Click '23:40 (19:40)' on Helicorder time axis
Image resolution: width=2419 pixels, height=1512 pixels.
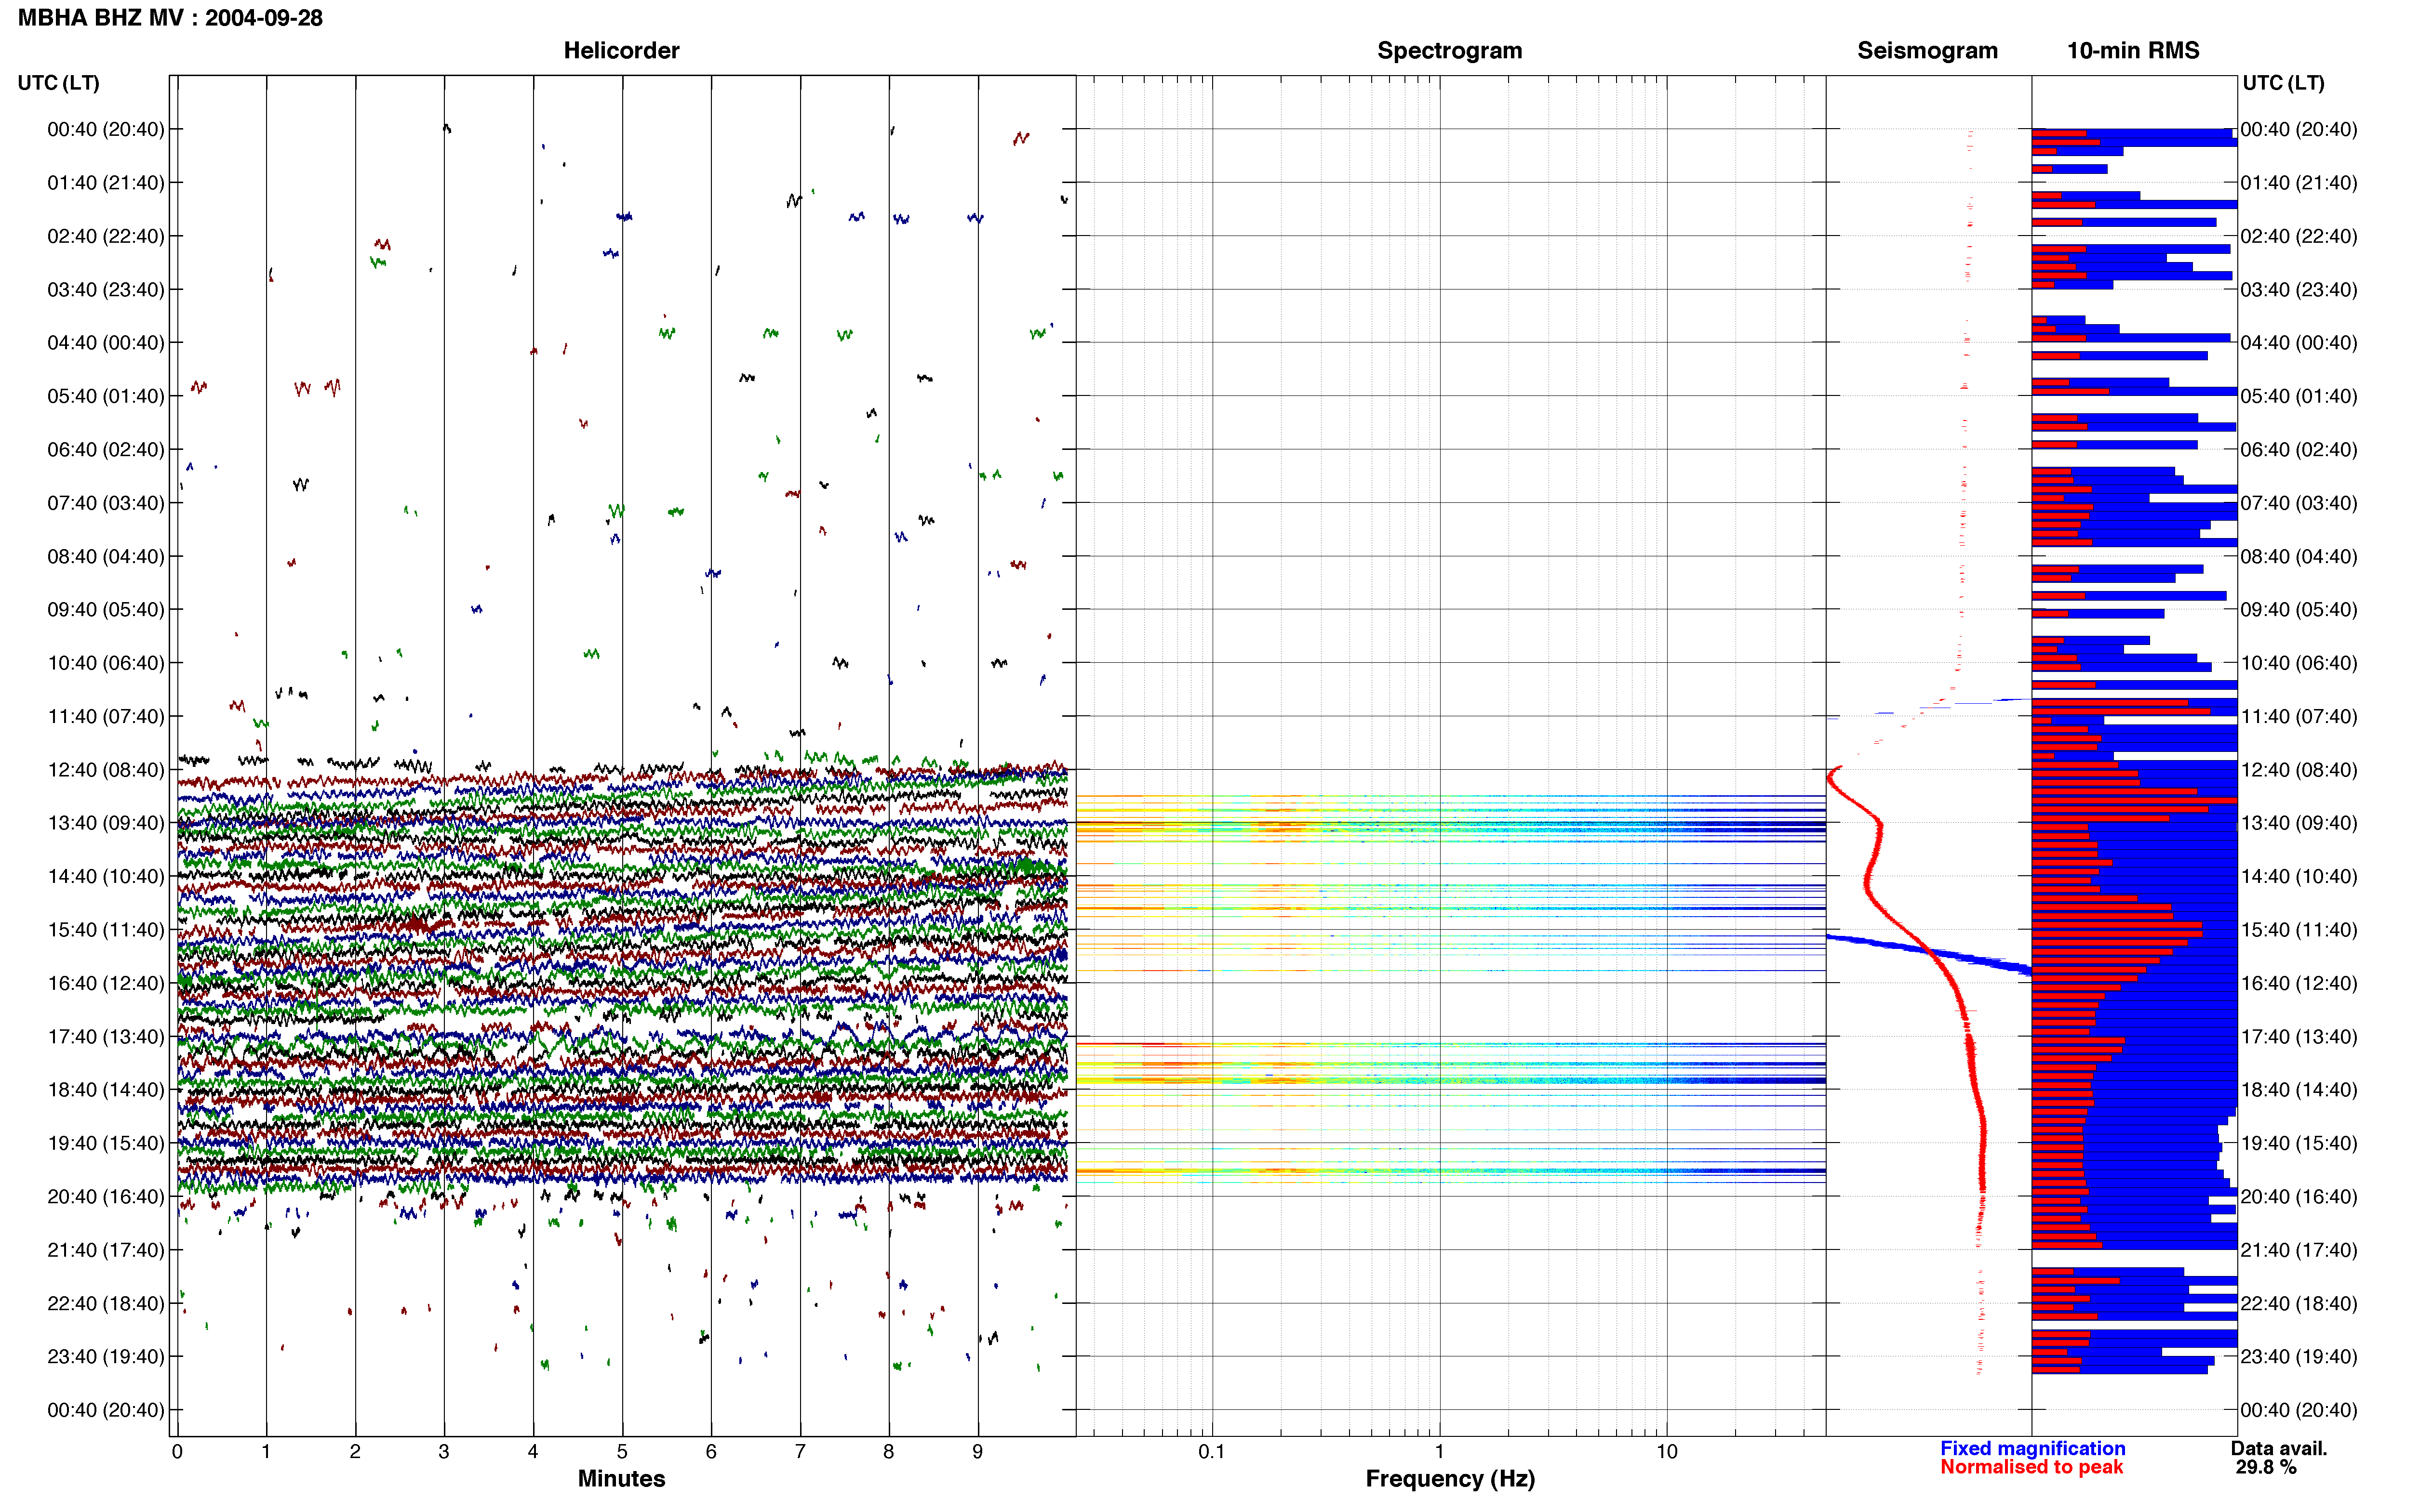[106, 1357]
